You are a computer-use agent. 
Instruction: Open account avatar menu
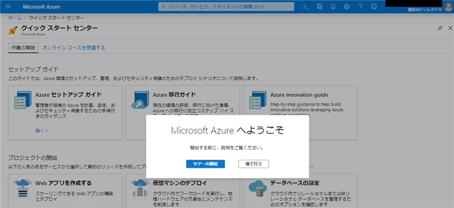click(x=449, y=7)
